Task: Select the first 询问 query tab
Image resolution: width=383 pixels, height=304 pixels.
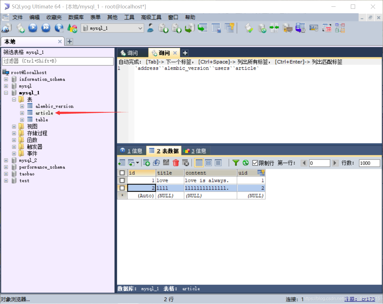Action: (x=133, y=53)
